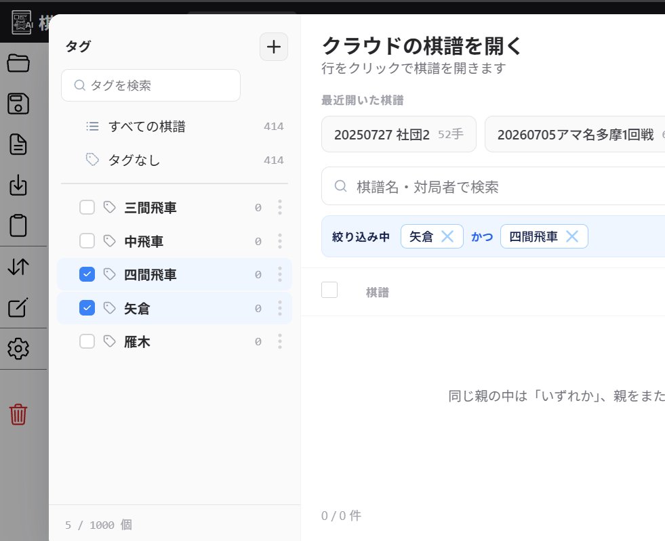Click the 棋譜 column header
This screenshot has height=541, width=665.
378,293
